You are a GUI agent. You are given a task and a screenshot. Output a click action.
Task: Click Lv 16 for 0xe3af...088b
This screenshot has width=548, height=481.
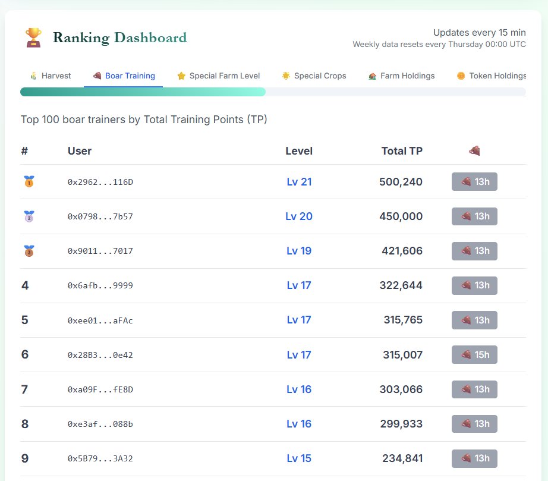click(299, 424)
